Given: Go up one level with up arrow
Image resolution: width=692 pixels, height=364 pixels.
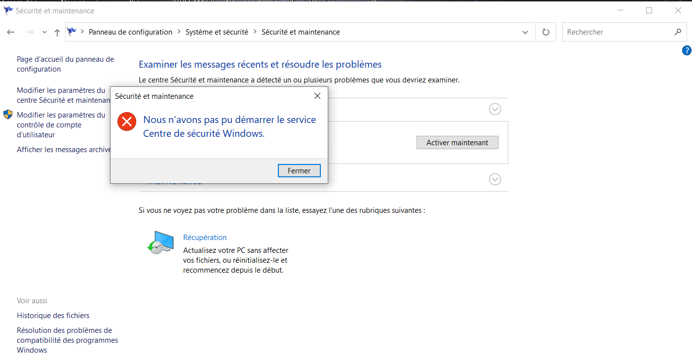Looking at the screenshot, I should click(x=57, y=32).
